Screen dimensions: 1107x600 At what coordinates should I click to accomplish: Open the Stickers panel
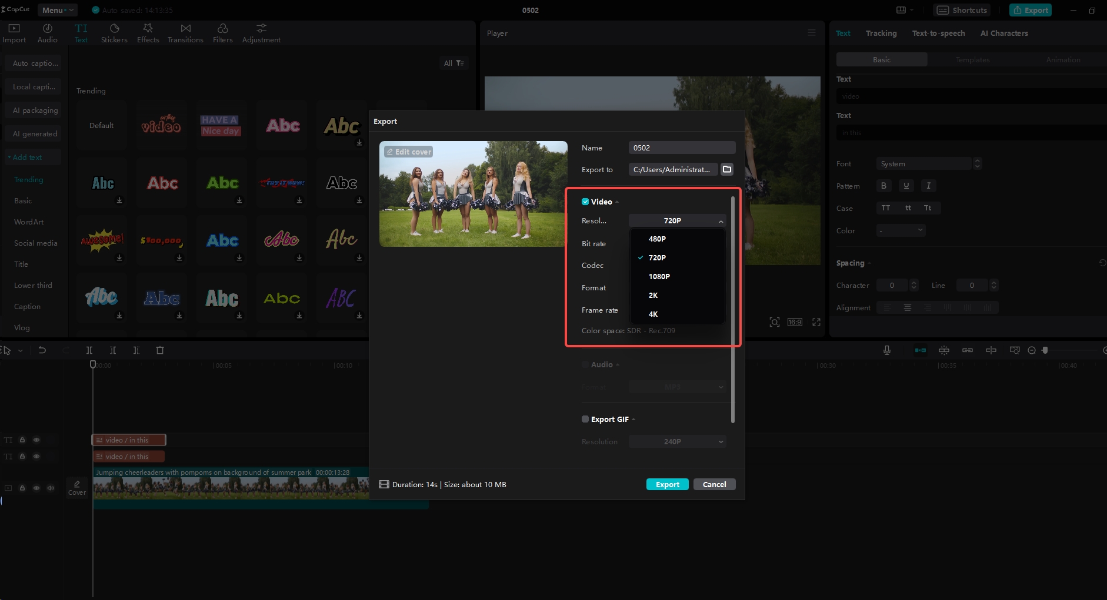click(x=114, y=33)
